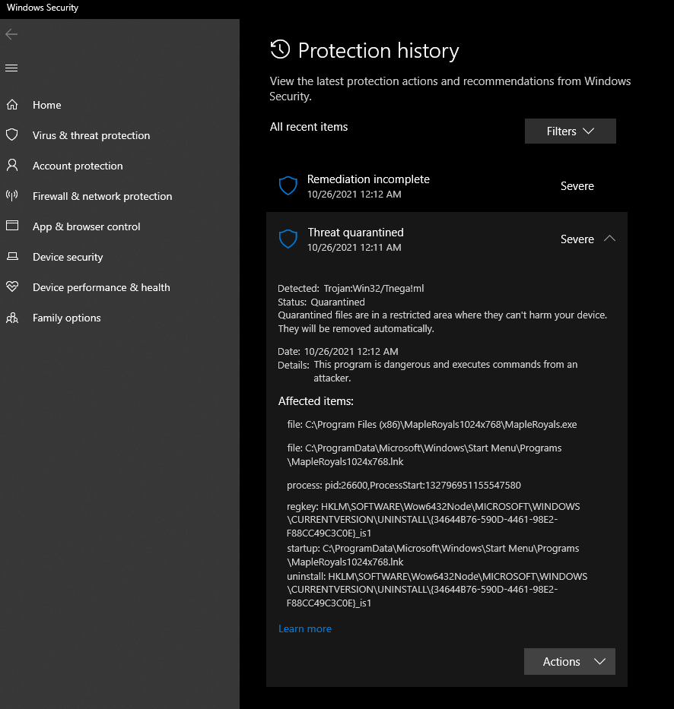Image resolution: width=674 pixels, height=709 pixels.
Task: Follow the Learn more link
Action: coord(304,628)
